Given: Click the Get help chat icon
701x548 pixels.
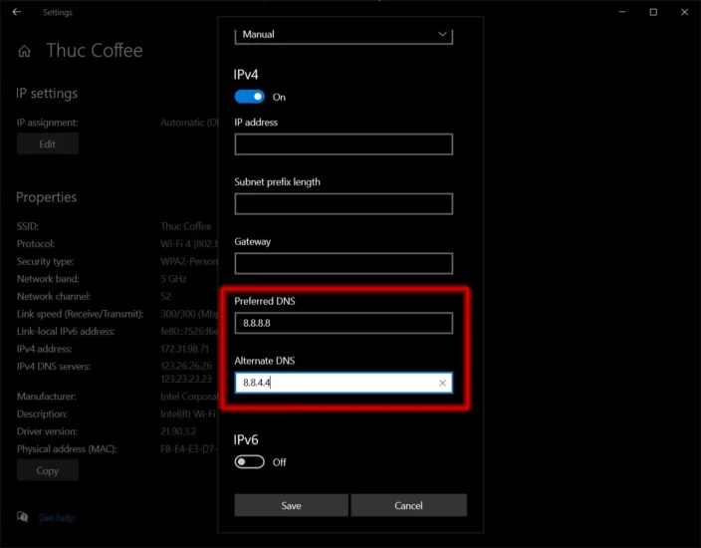Looking at the screenshot, I should [x=22, y=517].
